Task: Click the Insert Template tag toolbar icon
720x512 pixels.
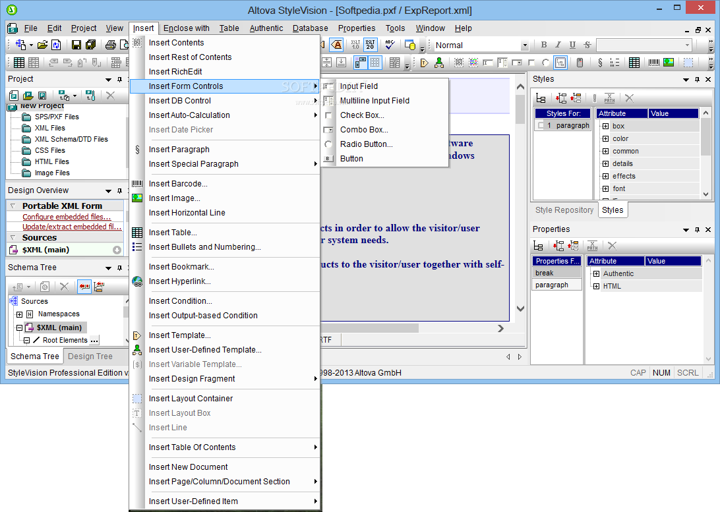Action: pyautogui.click(x=424, y=63)
